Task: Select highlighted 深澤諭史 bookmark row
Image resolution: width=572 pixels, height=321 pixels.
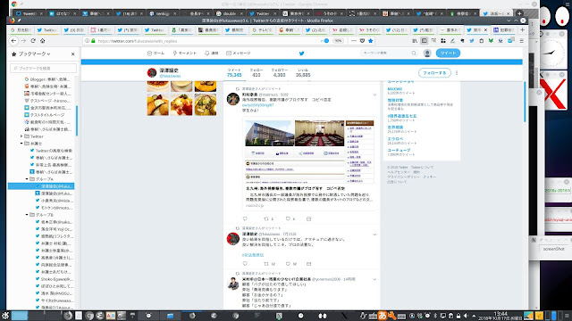Action: pyautogui.click(x=41, y=186)
